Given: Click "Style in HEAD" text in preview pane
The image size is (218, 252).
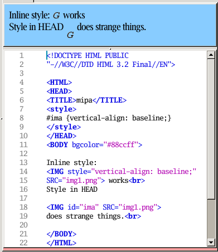Looking at the screenshot, I should click(36, 27).
